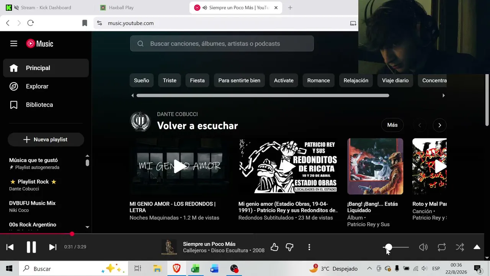Image resolution: width=490 pixels, height=276 pixels.
Task: Select the Triste mood chip
Action: 170,80
